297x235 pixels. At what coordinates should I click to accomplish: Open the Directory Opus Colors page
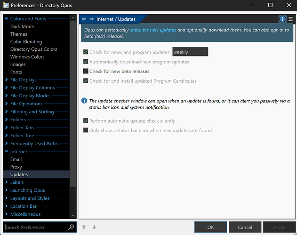[33, 49]
